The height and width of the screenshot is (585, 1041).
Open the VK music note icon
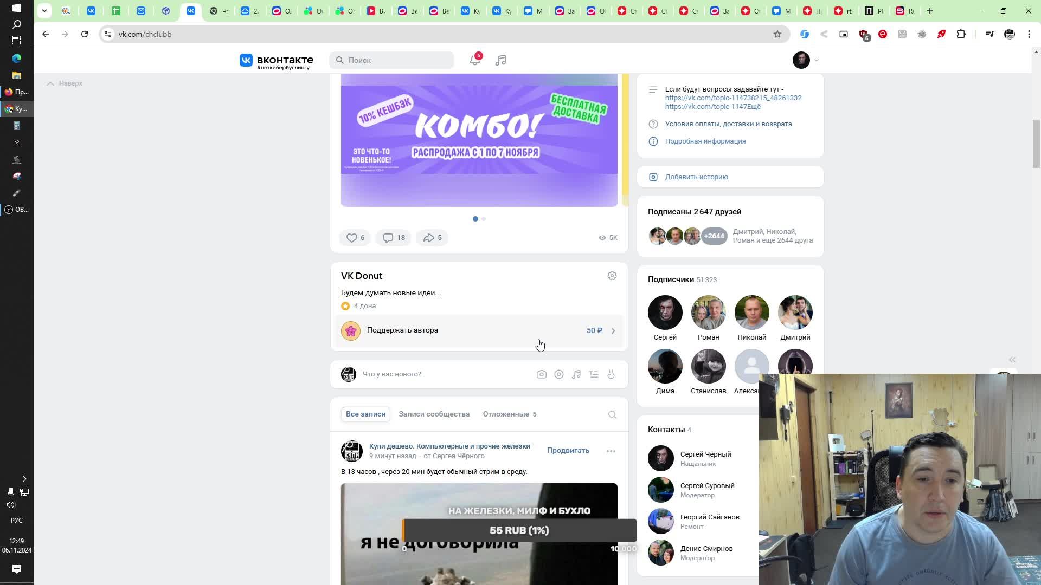click(x=500, y=60)
